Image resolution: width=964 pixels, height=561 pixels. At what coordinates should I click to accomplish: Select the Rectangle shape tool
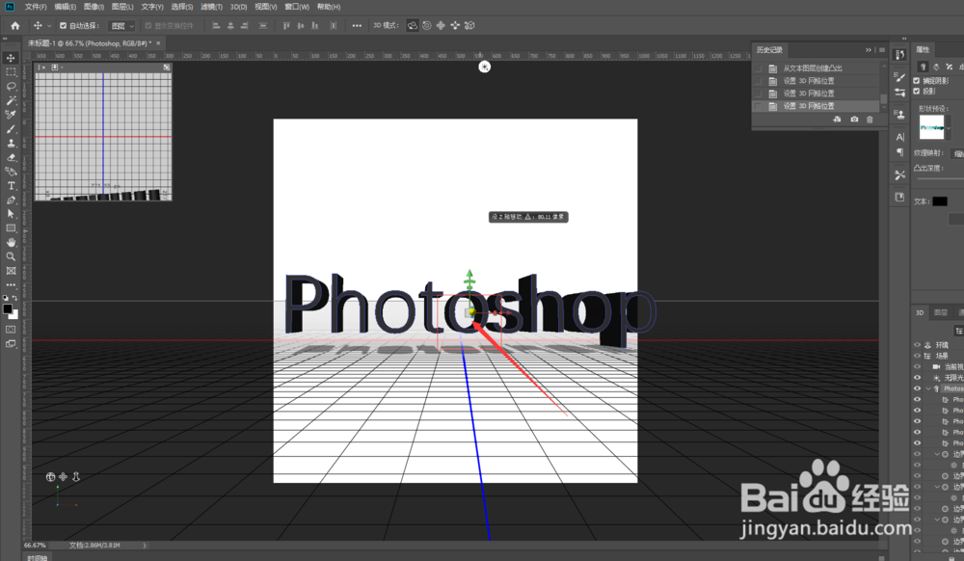[x=11, y=227]
